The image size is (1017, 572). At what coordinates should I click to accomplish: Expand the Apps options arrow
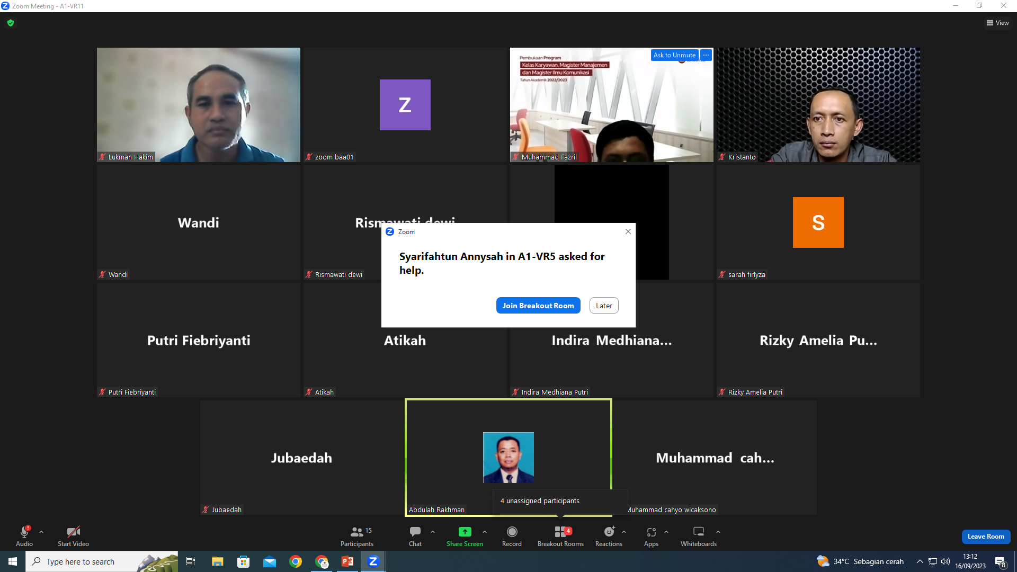coord(666,532)
